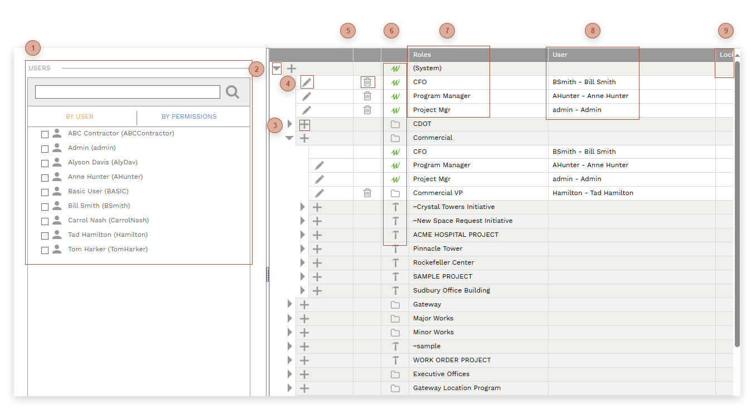Image resolution: width=751 pixels, height=409 pixels.
Task: Check the ABC Contractor user checkbox
Action: [x=45, y=134]
